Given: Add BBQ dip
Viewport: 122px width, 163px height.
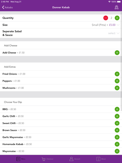Looking at the screenshot, I should pos(117,109).
